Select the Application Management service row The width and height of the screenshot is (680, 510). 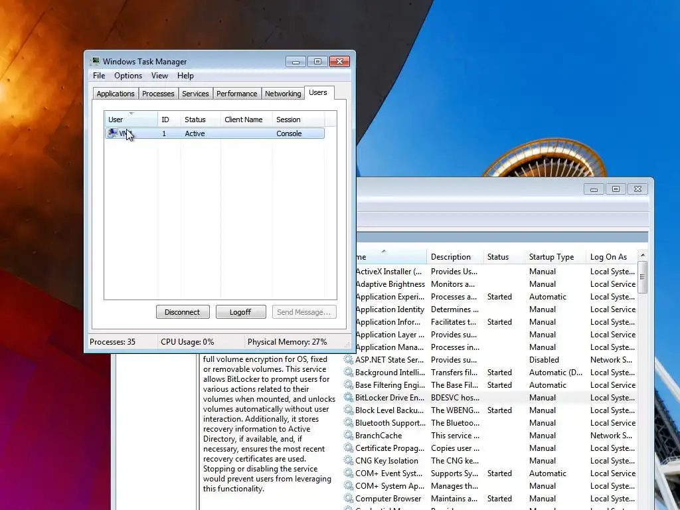coord(497,347)
